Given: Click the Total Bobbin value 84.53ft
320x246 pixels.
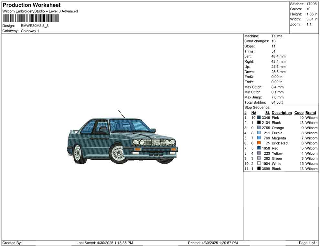Looking at the screenshot, I should point(277,102).
